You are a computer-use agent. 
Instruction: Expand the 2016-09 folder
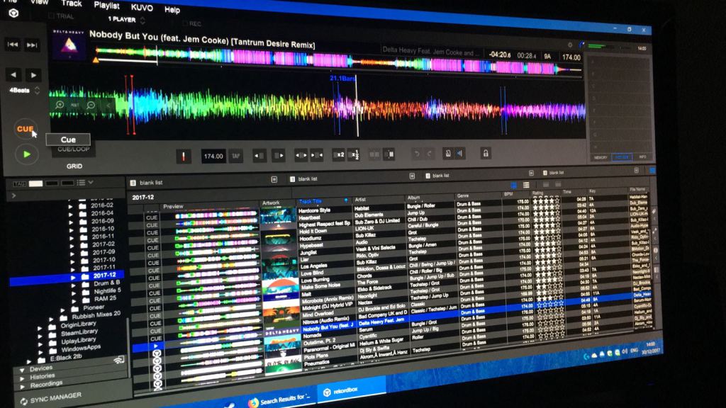pyautogui.click(x=71, y=222)
